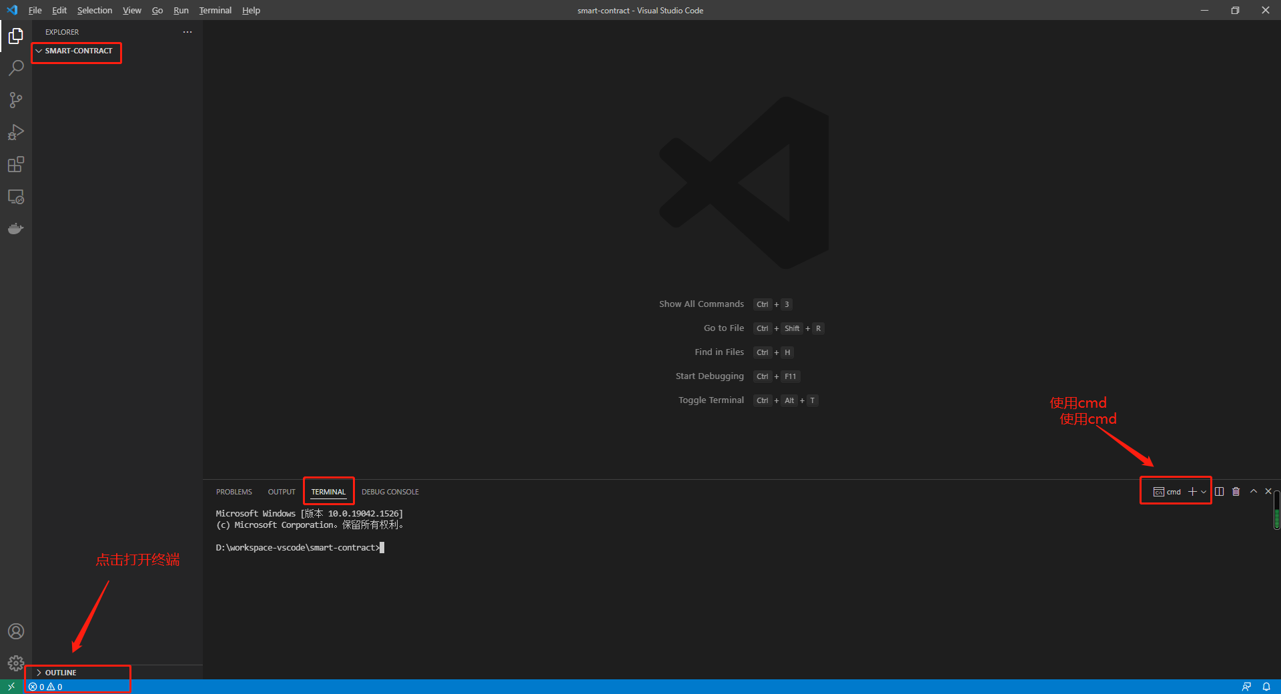Image resolution: width=1281 pixels, height=694 pixels.
Task: Open the View menu
Action: coord(132,10)
